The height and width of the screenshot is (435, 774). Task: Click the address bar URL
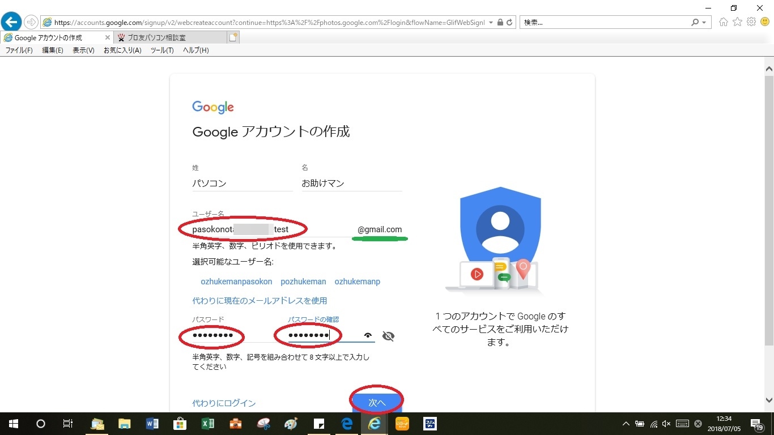(x=269, y=23)
